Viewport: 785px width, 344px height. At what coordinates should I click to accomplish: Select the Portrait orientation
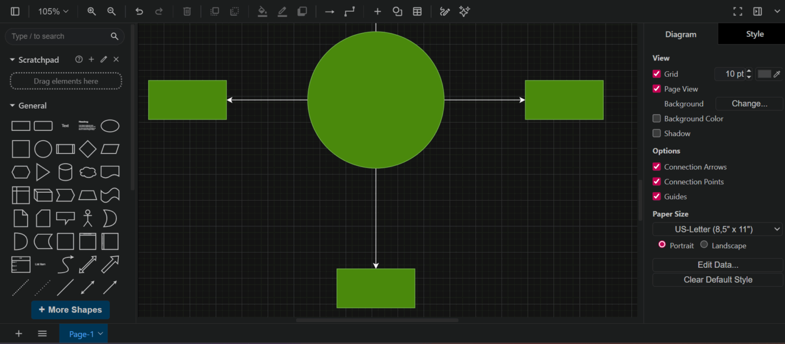pyautogui.click(x=662, y=244)
